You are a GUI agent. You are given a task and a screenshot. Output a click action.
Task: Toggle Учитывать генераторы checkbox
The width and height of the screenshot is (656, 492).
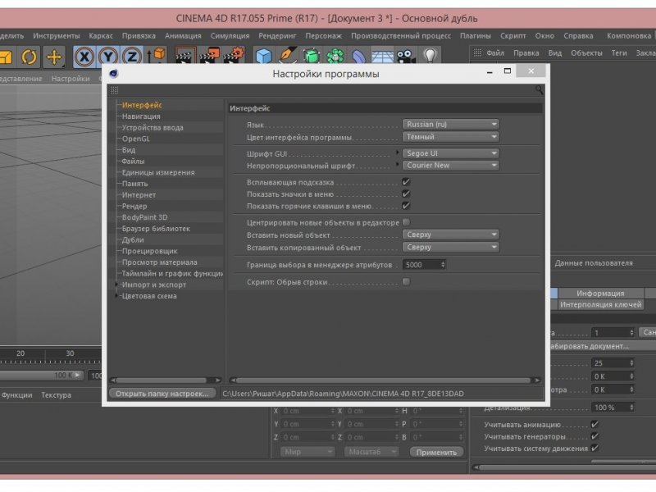click(594, 436)
